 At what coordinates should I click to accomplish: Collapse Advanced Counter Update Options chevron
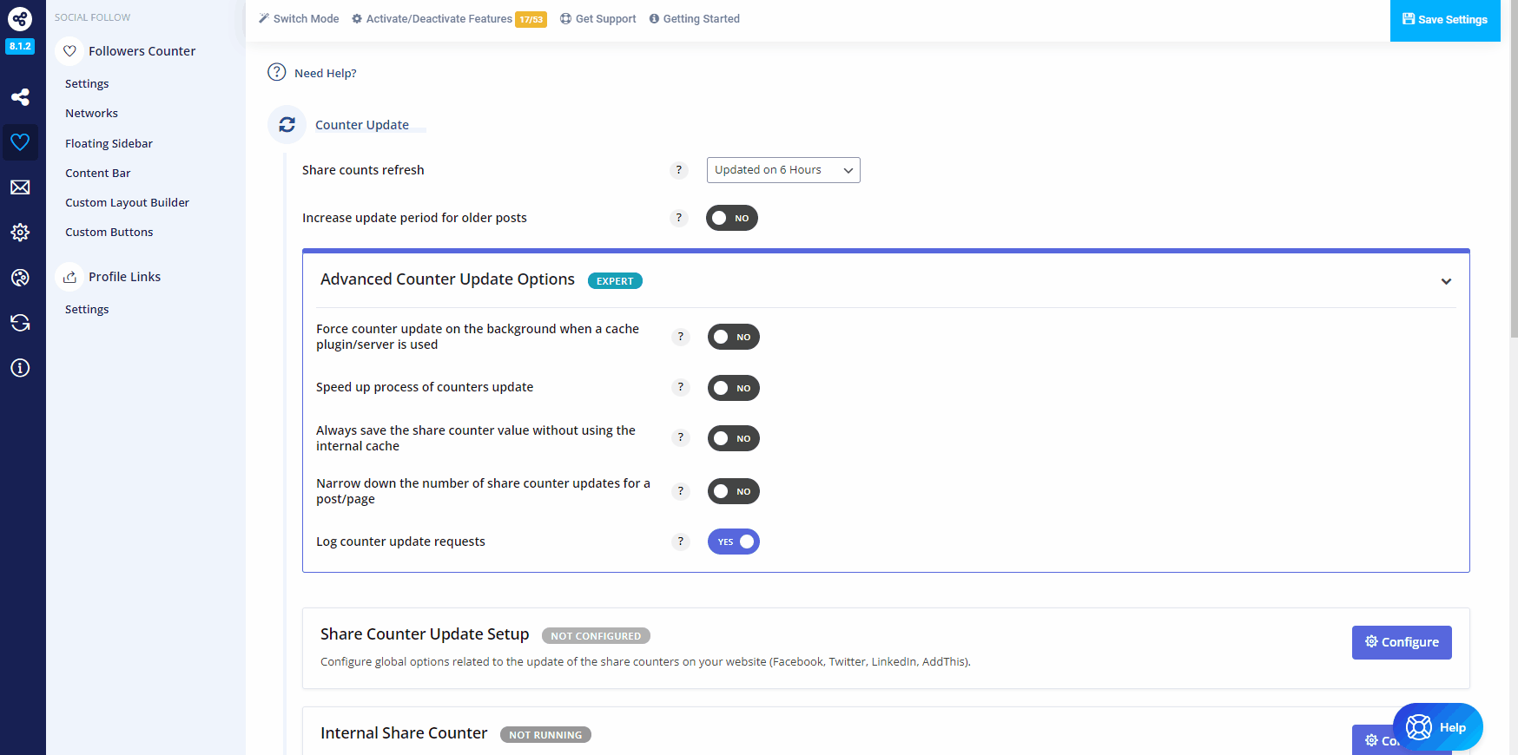pos(1446,281)
